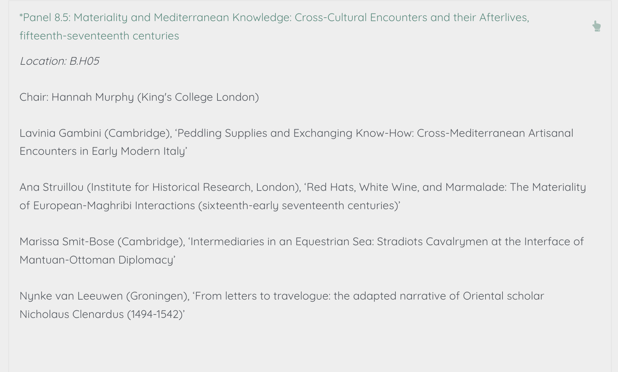Click the "King's College London" affiliation
618x372 pixels.
pos(198,97)
